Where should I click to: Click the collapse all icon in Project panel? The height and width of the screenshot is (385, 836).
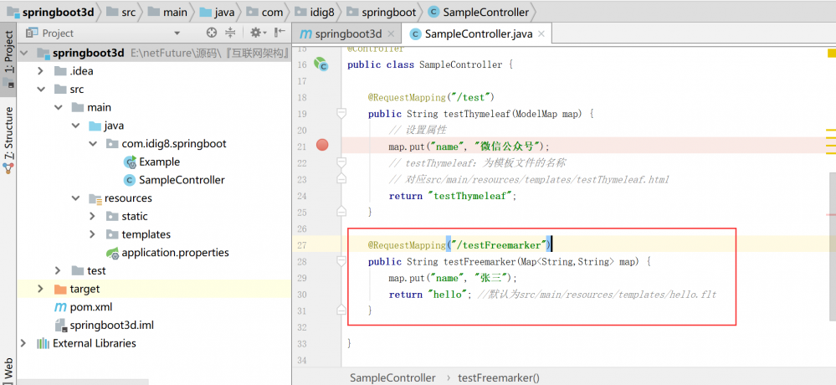(231, 33)
